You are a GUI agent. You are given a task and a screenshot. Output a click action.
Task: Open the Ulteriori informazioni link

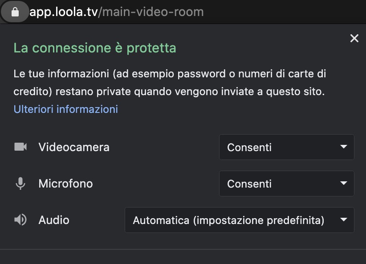[66, 109]
